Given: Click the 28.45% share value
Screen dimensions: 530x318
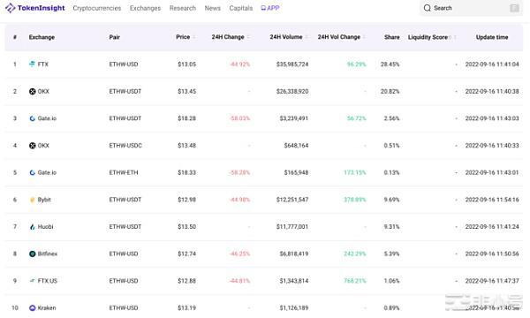Looking at the screenshot, I should click(390, 64).
